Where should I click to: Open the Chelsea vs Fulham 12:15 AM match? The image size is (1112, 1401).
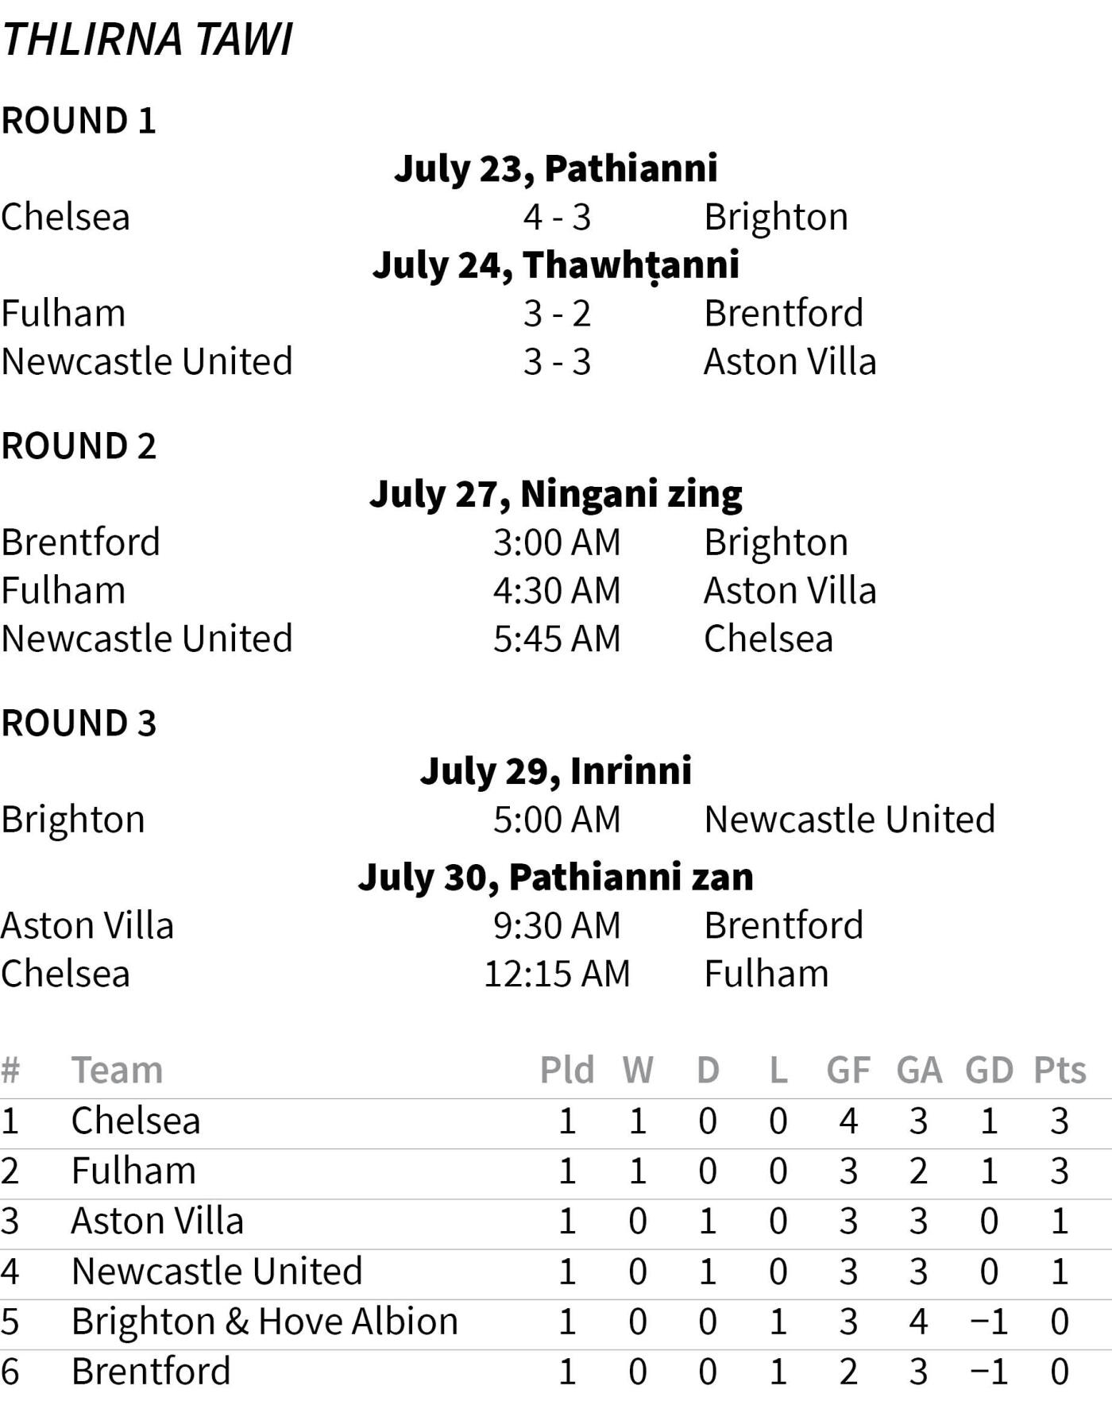(x=556, y=974)
